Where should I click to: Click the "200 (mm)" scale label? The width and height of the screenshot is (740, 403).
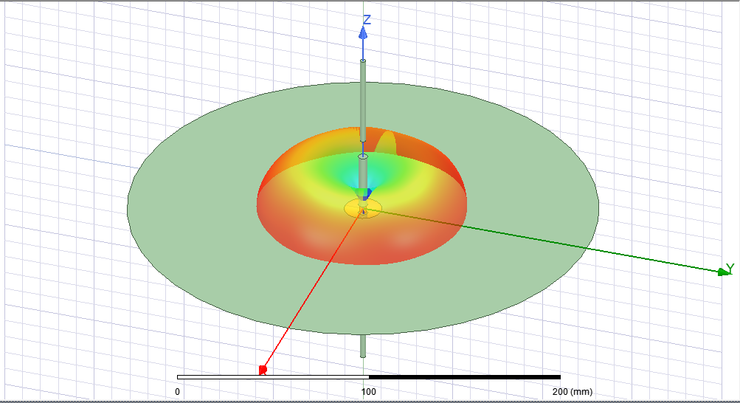click(572, 391)
